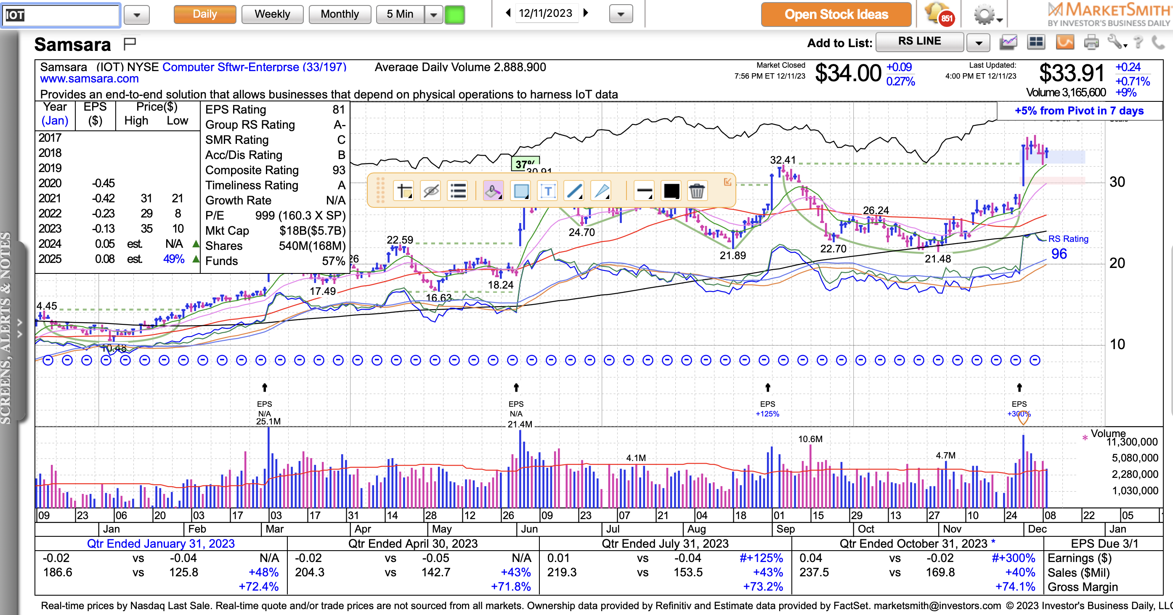Switch to the Weekly chart view
This screenshot has width=1173, height=615.
pos(272,14)
